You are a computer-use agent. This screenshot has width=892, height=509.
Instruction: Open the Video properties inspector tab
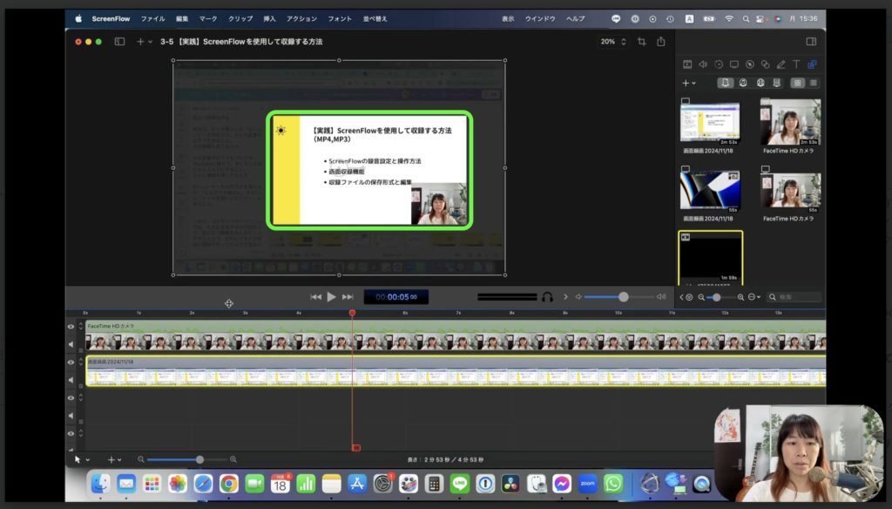click(x=687, y=64)
